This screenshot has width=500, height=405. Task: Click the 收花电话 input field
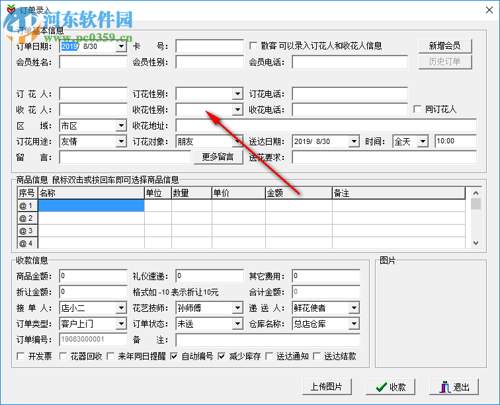coord(350,110)
